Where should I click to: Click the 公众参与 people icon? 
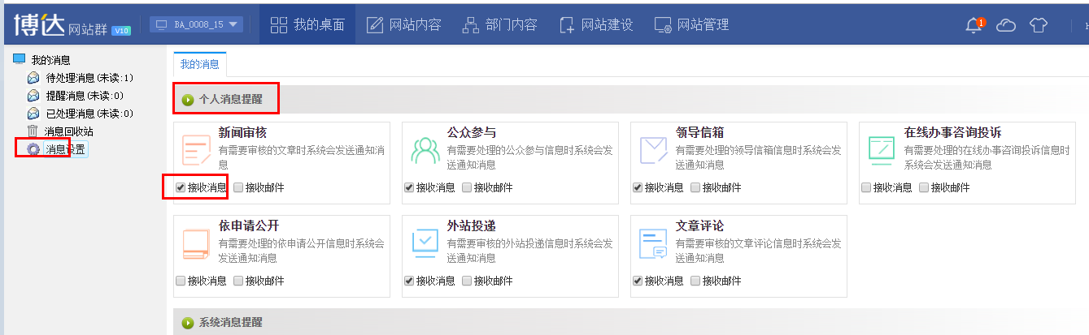point(425,151)
